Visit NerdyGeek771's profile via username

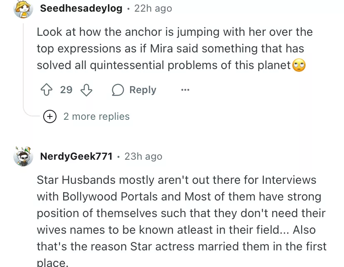click(x=76, y=156)
